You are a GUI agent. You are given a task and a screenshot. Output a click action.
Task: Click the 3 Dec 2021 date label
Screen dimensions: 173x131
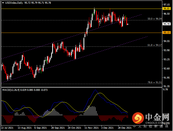(107, 128)
